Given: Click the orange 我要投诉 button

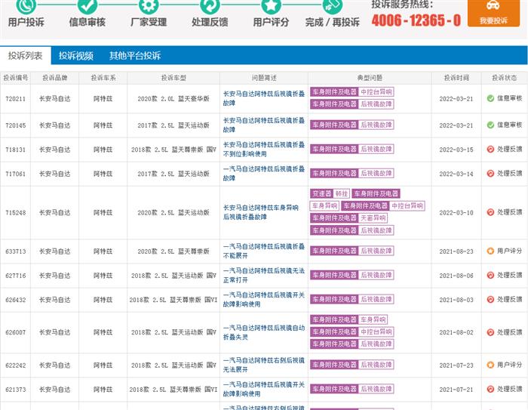Looking at the screenshot, I should 493,13.
